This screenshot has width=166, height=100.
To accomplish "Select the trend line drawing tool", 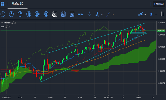I will [x=108, y=14].
